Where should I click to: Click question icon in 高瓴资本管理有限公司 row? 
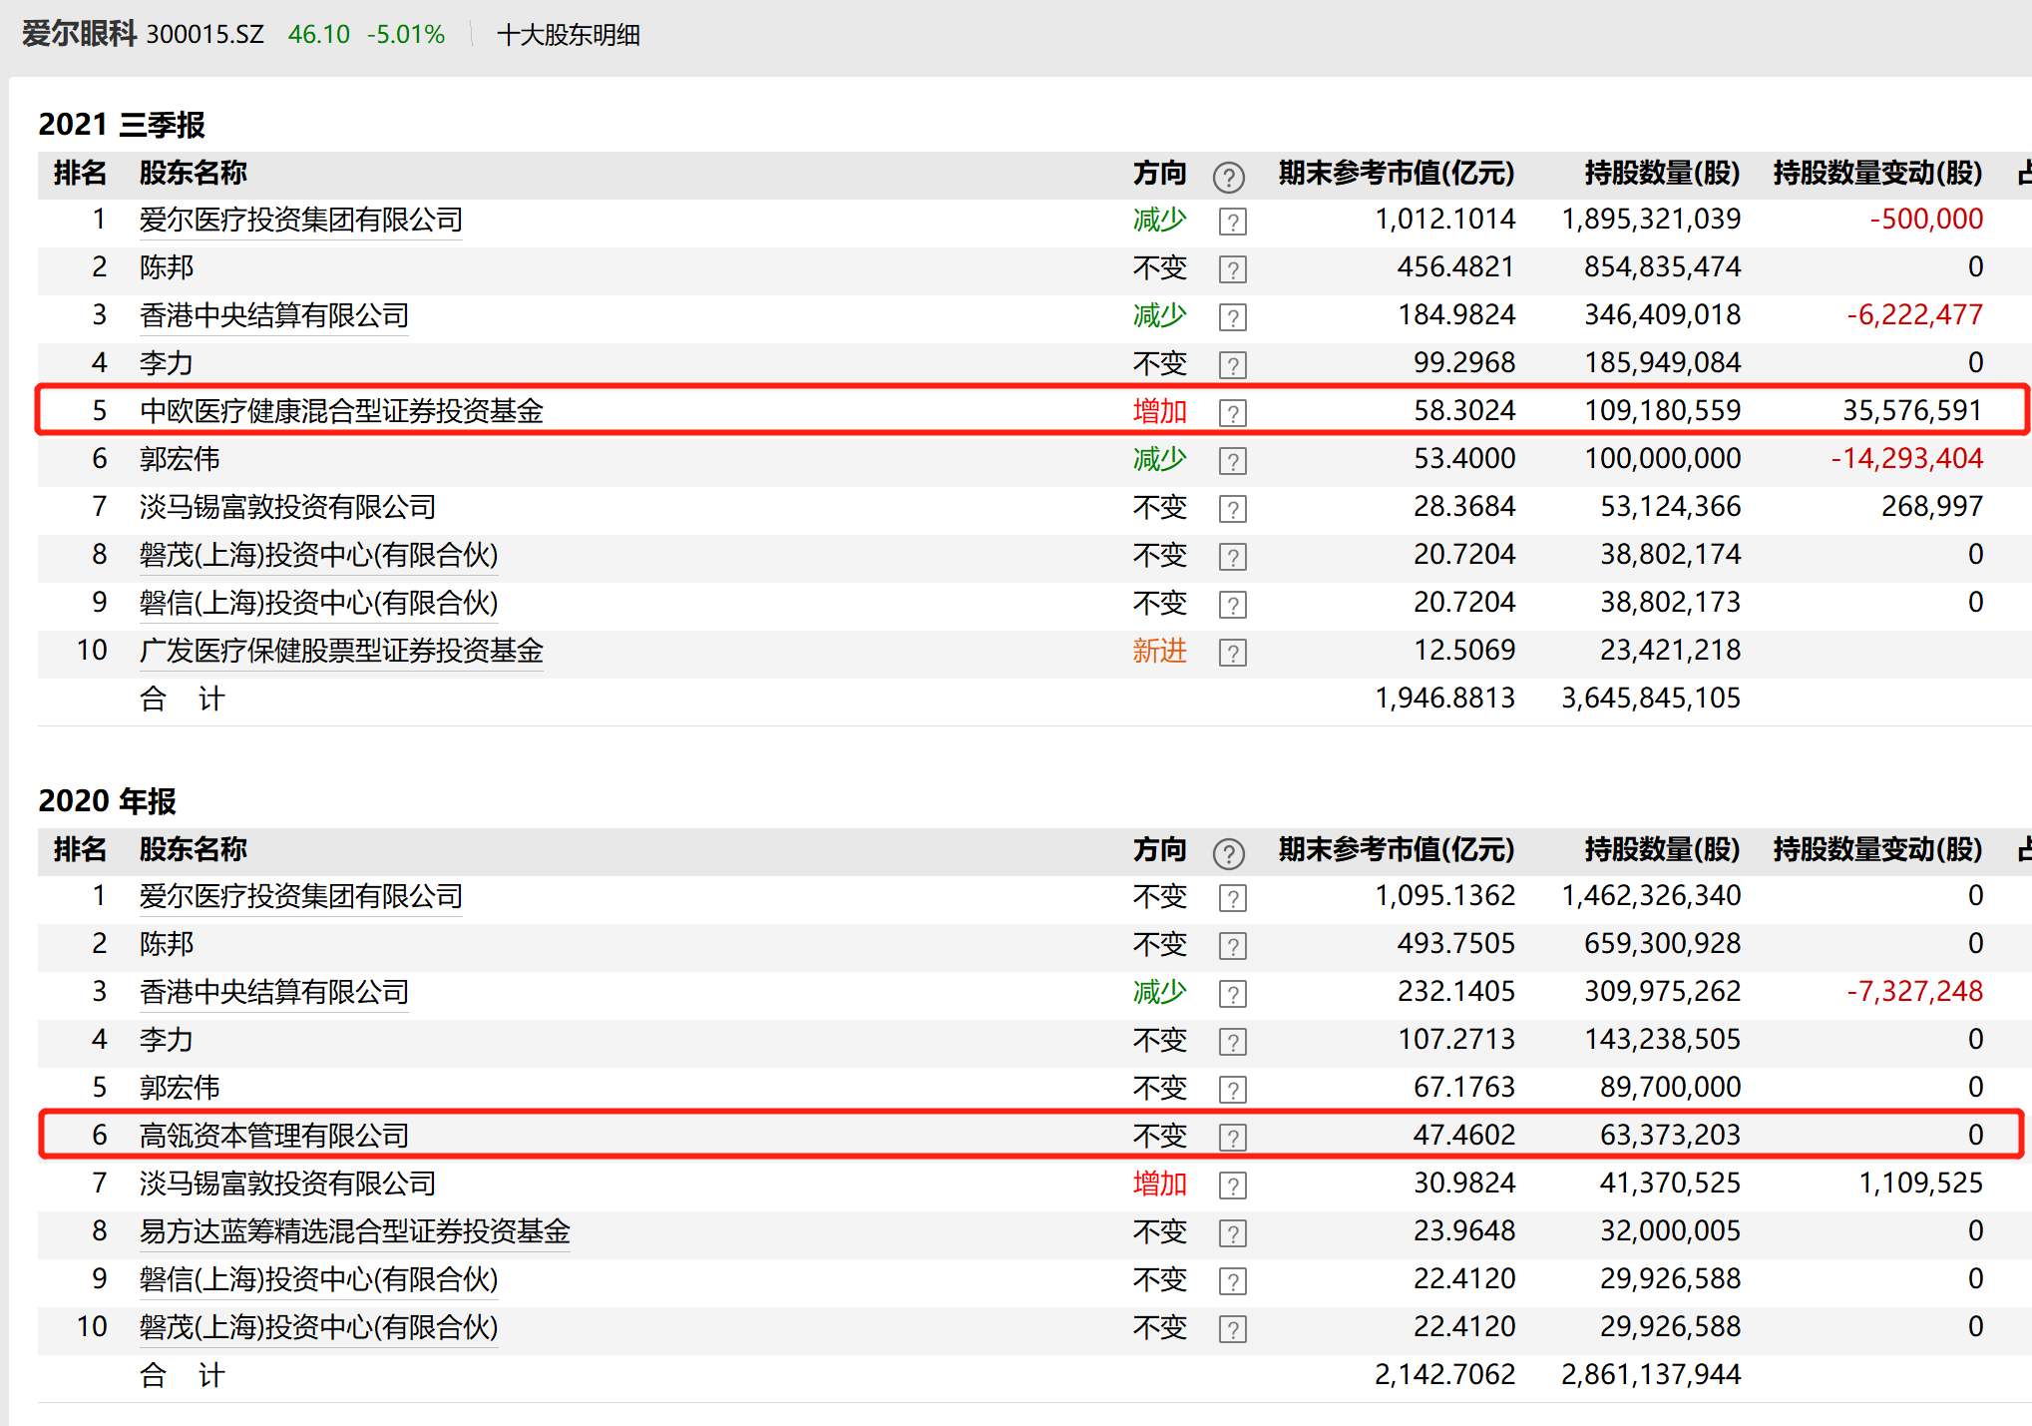pyautogui.click(x=1232, y=1138)
